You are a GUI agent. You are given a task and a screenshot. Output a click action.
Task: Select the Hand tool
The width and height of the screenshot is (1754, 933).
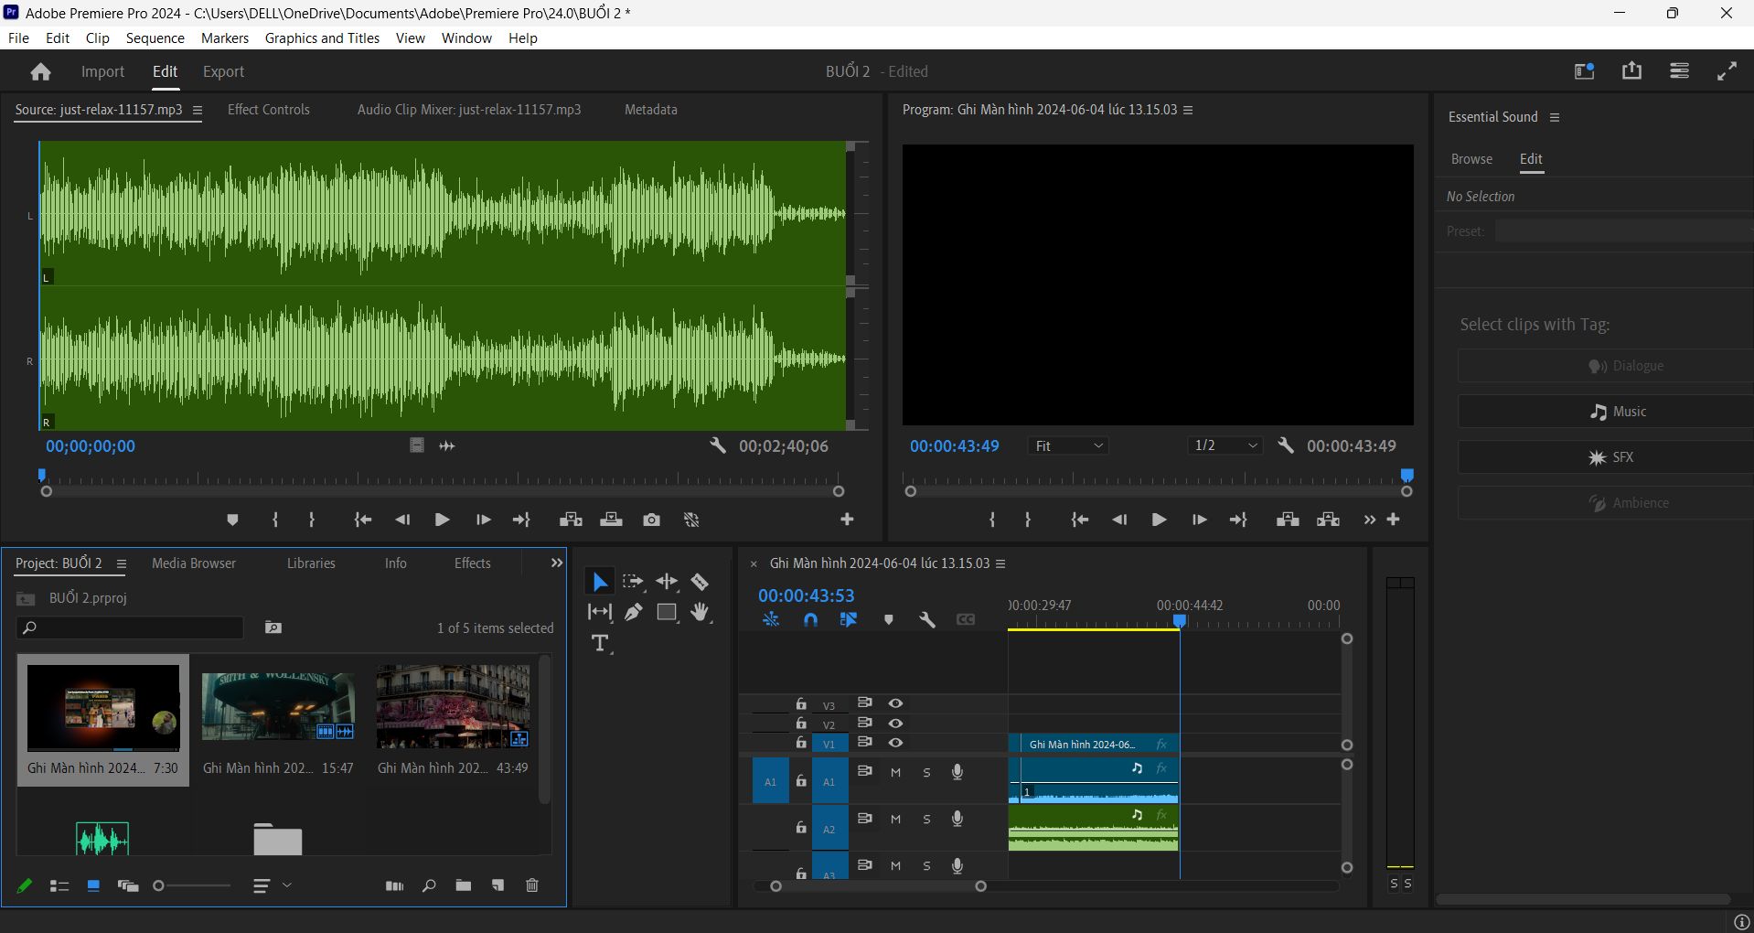click(701, 613)
